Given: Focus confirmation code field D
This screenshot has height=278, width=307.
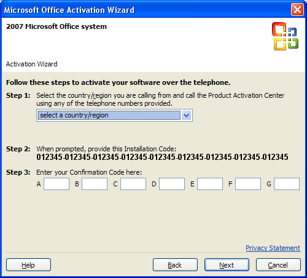Looking at the screenshot, I should point(172,184).
